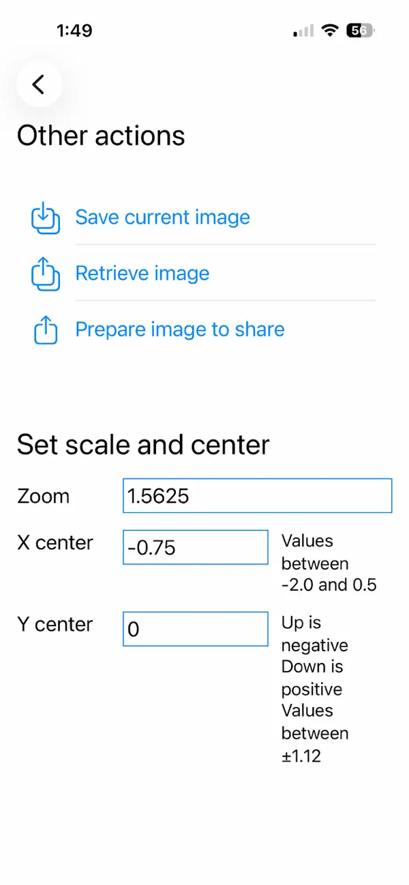Click the X center input field
The width and height of the screenshot is (409, 885).
coord(196,547)
